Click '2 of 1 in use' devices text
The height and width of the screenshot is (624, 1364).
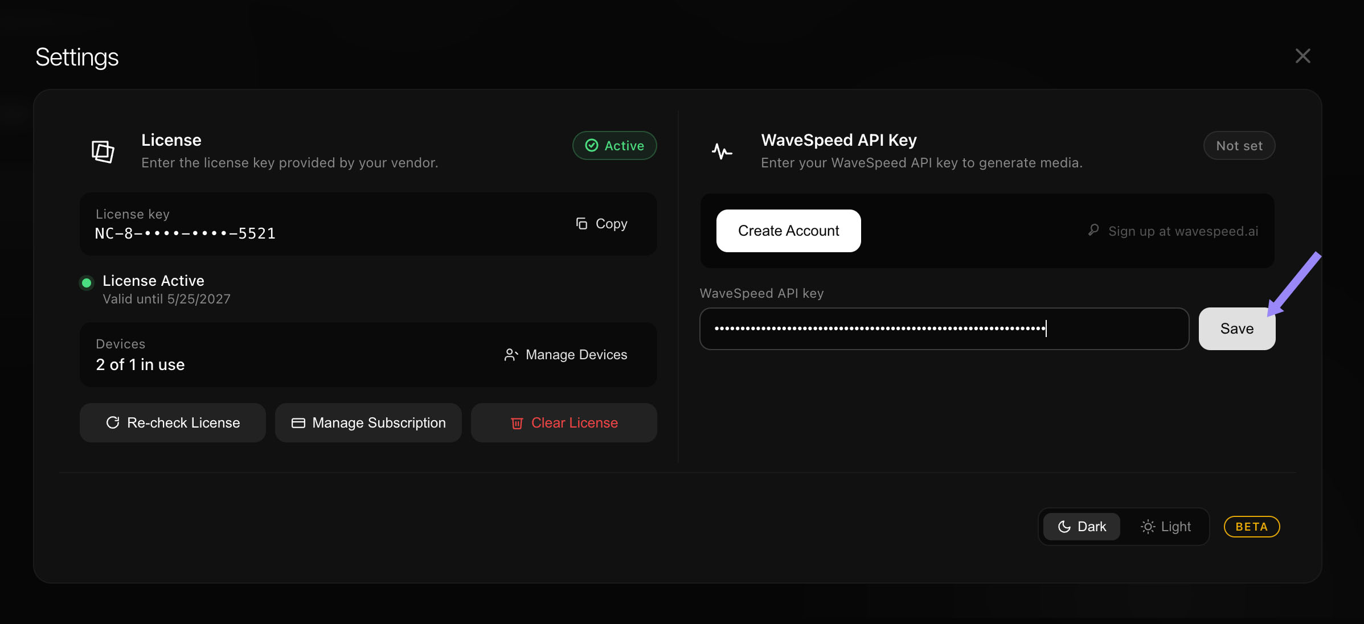coord(140,364)
